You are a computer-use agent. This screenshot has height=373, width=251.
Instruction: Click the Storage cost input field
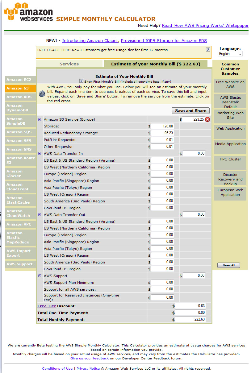click(x=163, y=126)
